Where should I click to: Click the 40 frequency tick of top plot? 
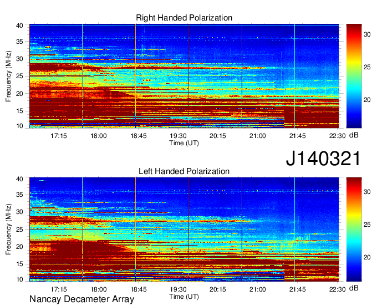19,25
